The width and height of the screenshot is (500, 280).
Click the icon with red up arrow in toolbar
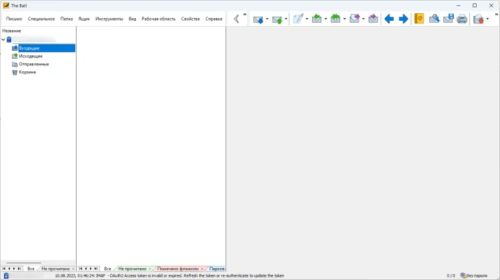tap(478, 19)
